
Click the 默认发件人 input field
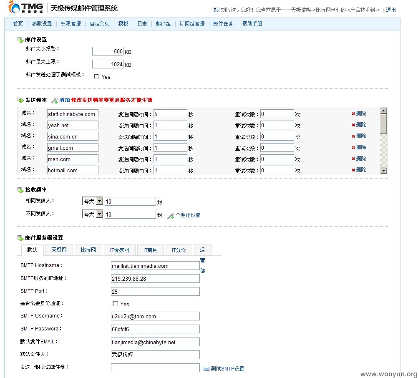click(x=155, y=355)
